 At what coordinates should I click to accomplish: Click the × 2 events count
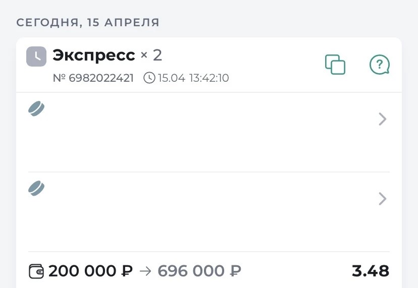[x=151, y=55]
